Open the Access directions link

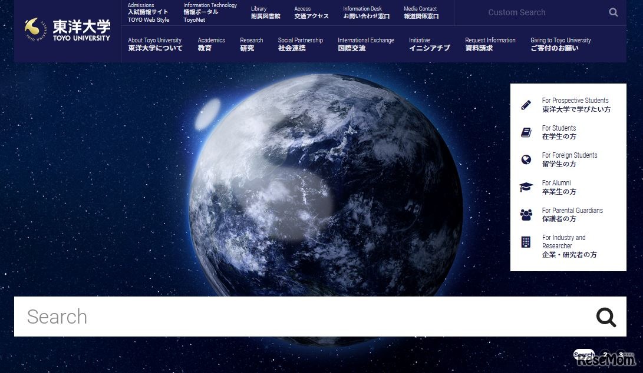tap(311, 12)
